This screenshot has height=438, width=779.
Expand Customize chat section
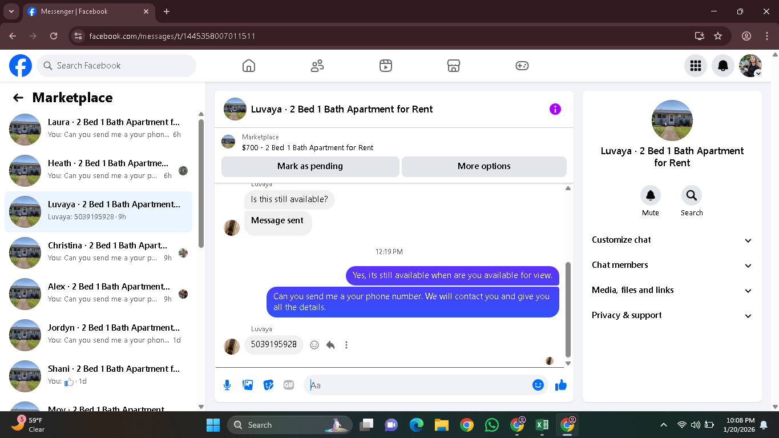coord(672,240)
